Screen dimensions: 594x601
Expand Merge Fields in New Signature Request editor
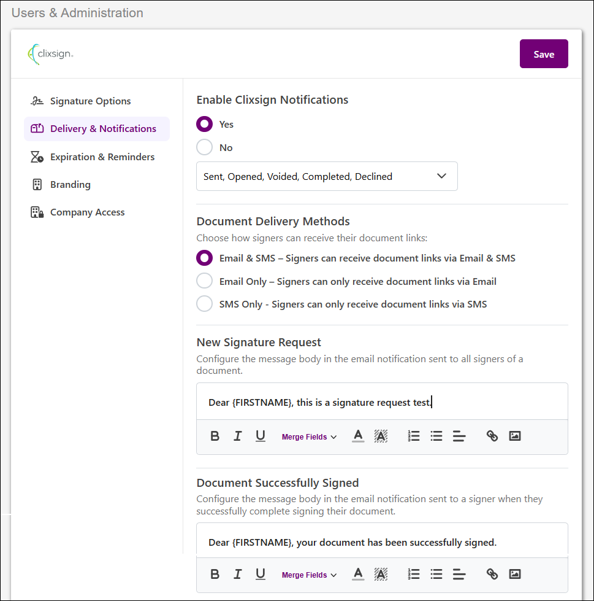click(309, 437)
